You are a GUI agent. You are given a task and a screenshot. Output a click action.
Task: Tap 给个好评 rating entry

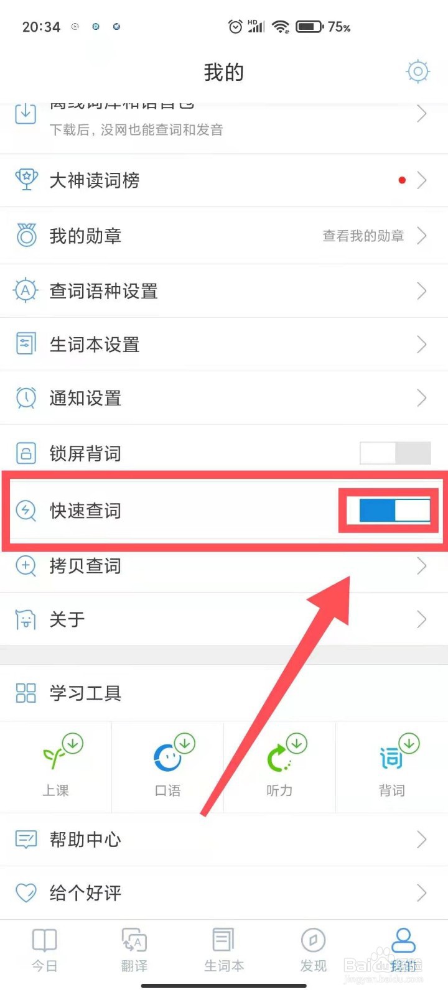pos(224,893)
